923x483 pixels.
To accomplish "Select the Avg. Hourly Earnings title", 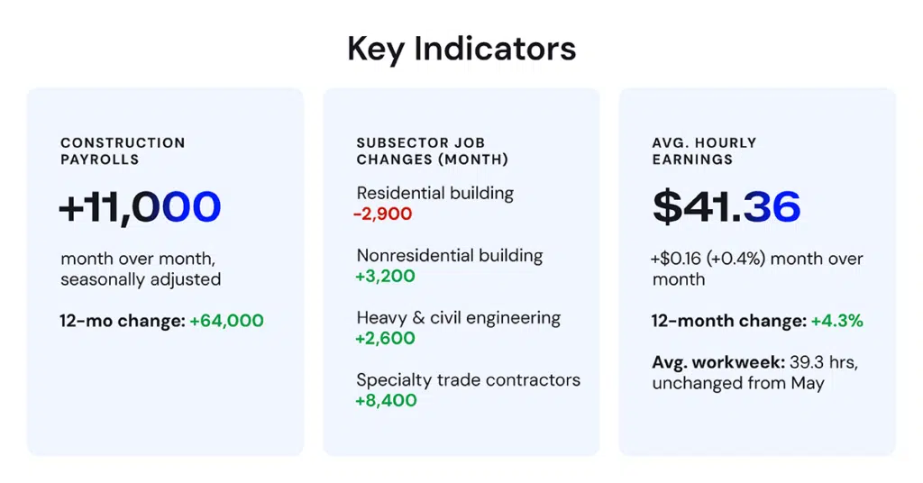I will [x=704, y=151].
